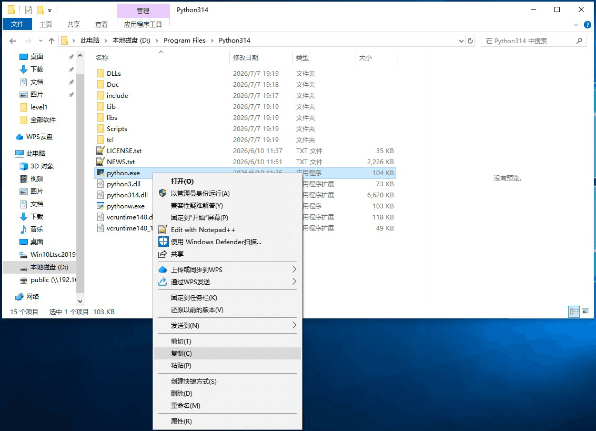The height and width of the screenshot is (431, 596).
Task: Click the pythonw.exe file icon
Action: point(100,206)
